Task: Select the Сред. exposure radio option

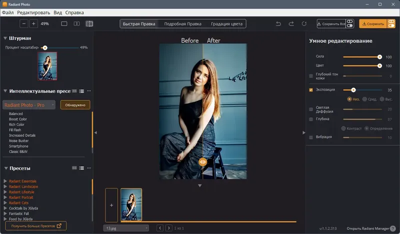Action: pos(365,99)
